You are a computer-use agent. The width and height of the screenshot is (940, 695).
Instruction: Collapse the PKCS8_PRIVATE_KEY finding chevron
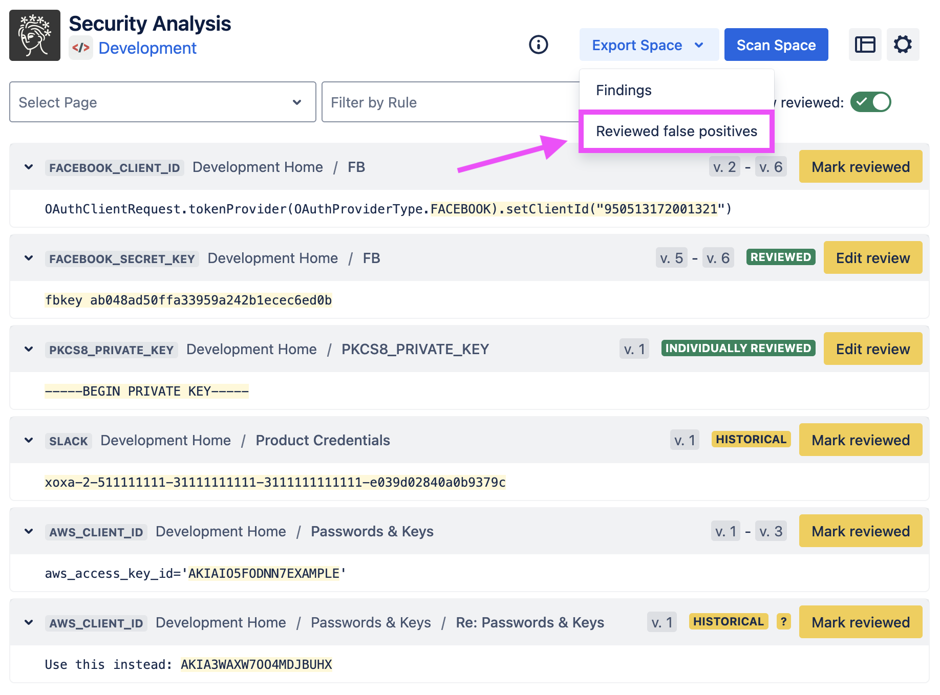tap(29, 350)
